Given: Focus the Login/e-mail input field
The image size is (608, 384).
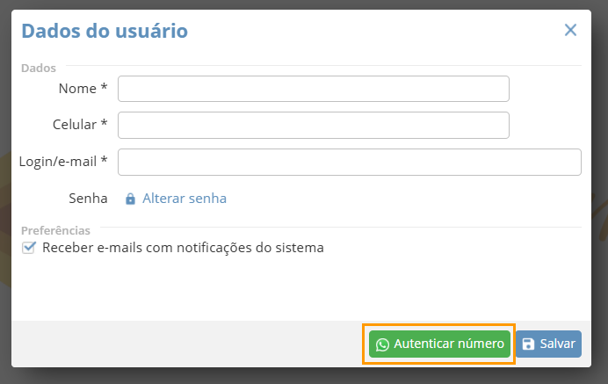Looking at the screenshot, I should coord(350,163).
